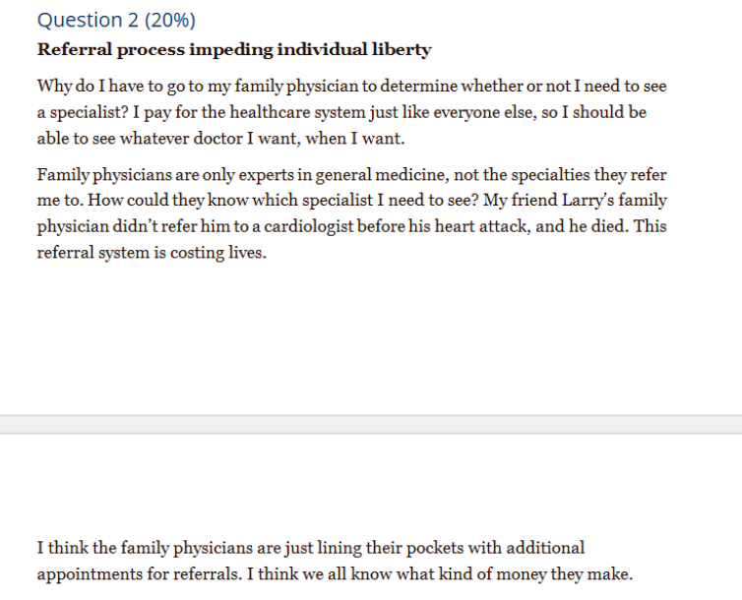
Task: Click the bold title 'Referral process impeding individual liberty'
Action: pyautogui.click(x=234, y=49)
